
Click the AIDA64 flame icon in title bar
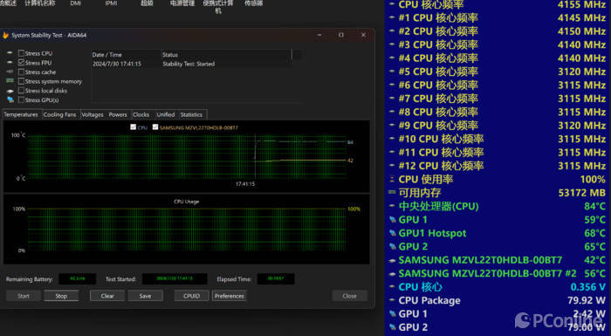click(x=5, y=35)
